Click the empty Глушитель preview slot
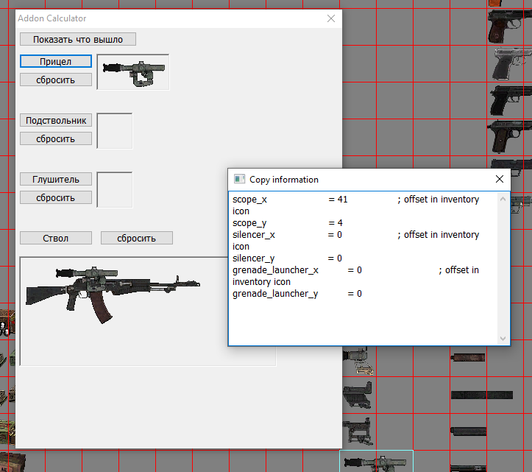 click(x=115, y=189)
